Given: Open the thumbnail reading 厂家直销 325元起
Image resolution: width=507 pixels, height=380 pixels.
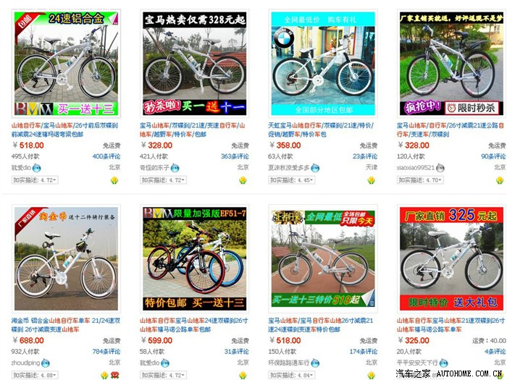Looking at the screenshot, I should [451, 259].
